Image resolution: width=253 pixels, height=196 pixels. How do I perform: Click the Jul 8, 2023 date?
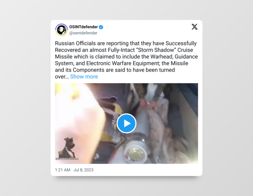pyautogui.click(x=83, y=170)
